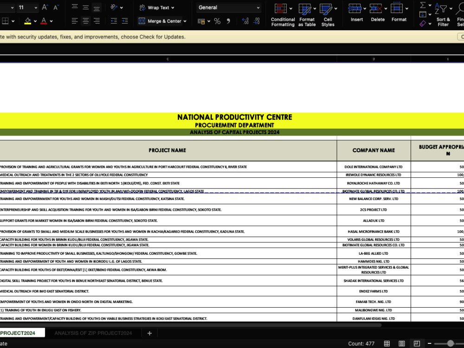Expand the Merge & Center dropdown arrow
The width and height of the screenshot is (464, 348).
[x=185, y=21]
